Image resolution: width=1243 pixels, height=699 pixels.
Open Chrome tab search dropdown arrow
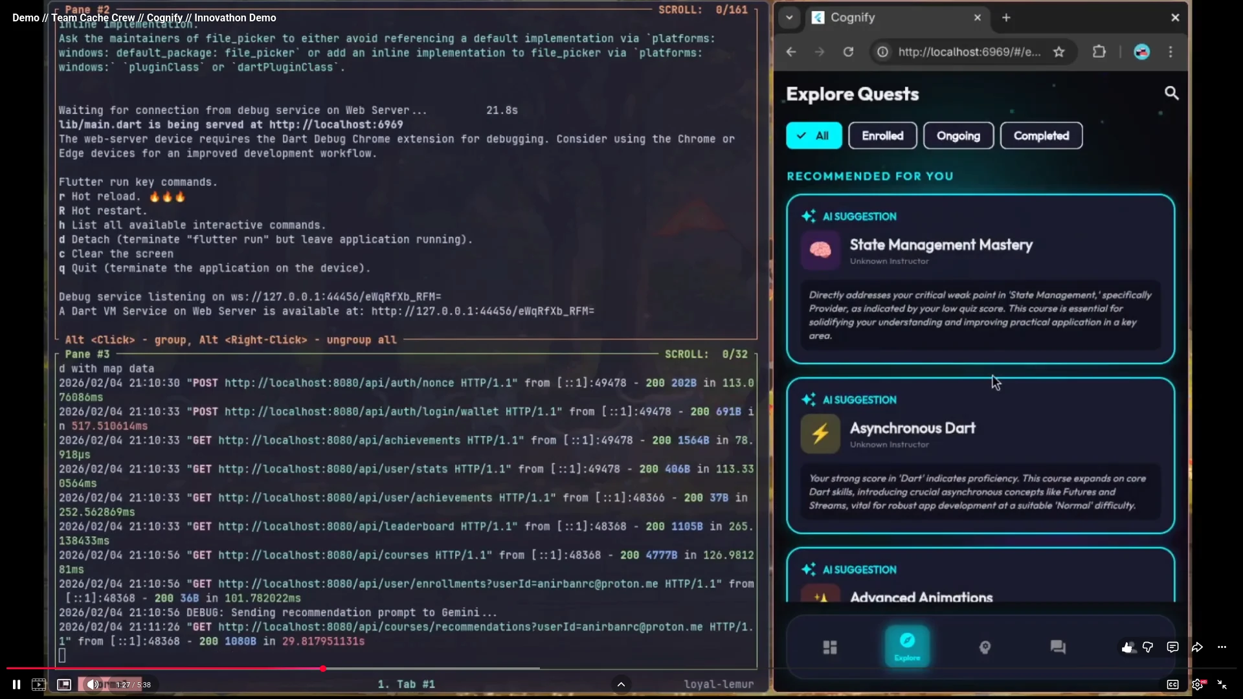[789, 17]
